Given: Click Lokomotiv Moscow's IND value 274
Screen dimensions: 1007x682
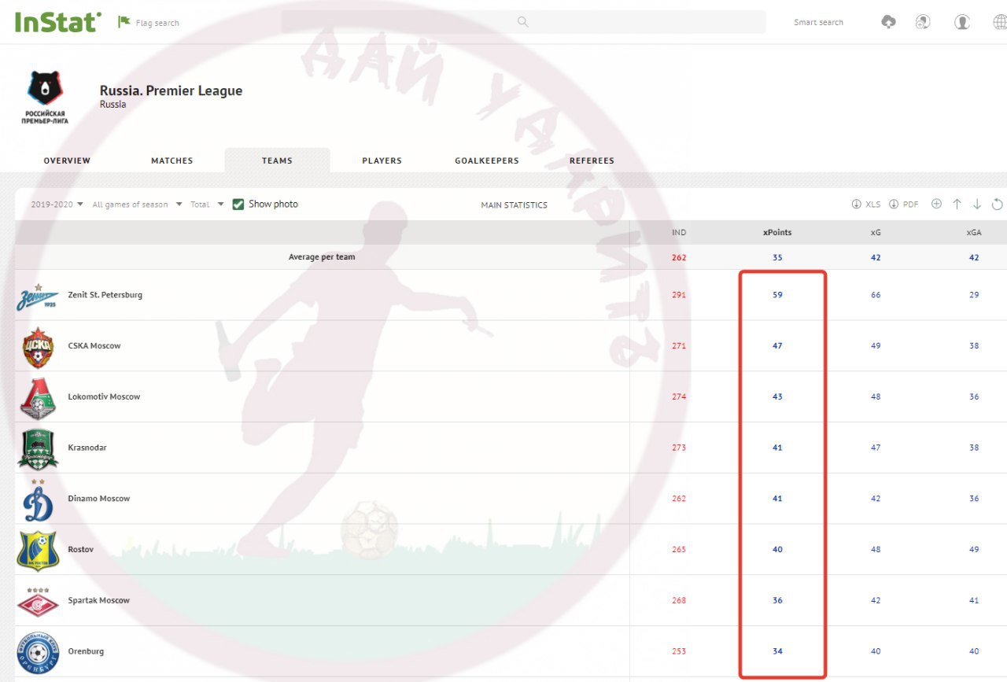Looking at the screenshot, I should (x=679, y=397).
